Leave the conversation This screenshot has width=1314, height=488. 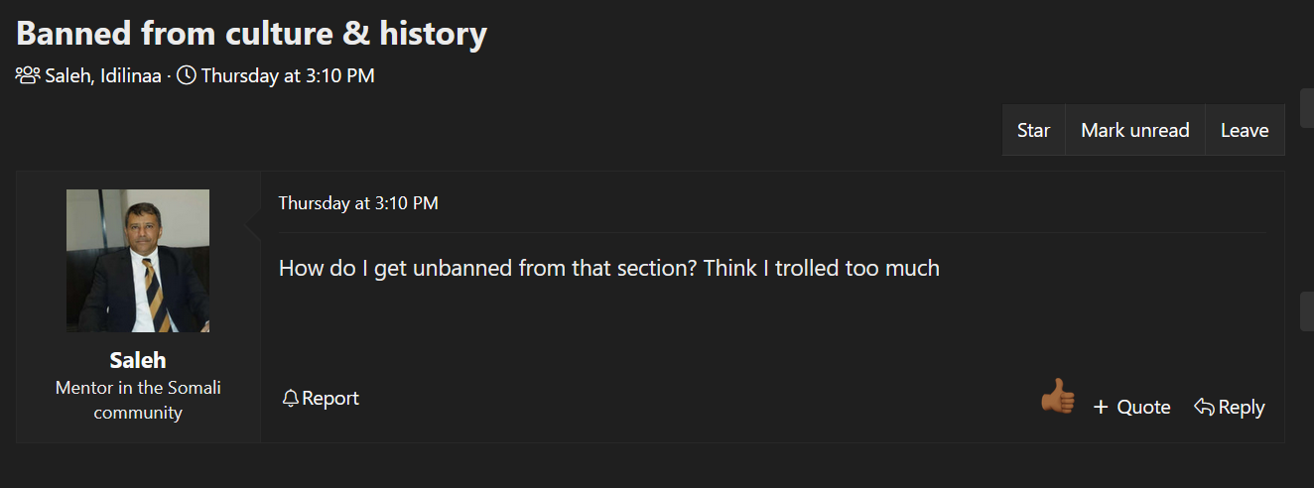pos(1244,130)
